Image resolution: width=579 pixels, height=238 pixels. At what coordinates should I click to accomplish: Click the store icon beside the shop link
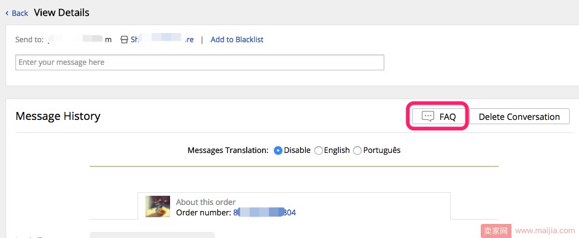125,40
